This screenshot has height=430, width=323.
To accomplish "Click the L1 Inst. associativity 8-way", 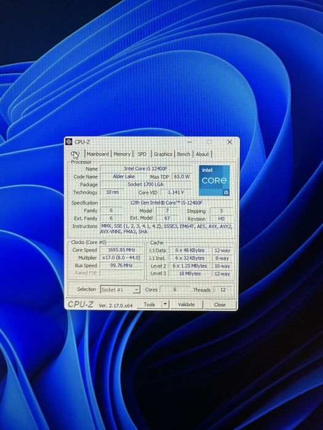I will click(222, 259).
